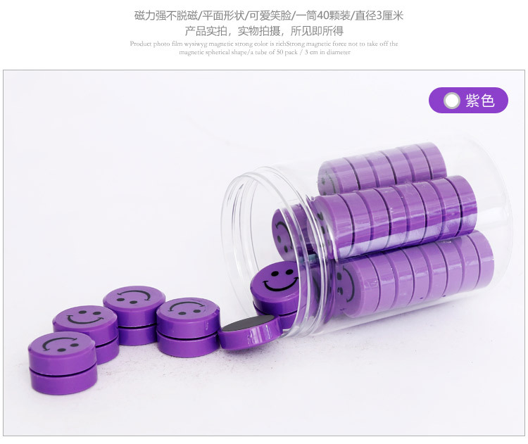This screenshot has height=444, width=528.
Task: Click the upside-down smiley magnet farthest back outside the jar
Action: coord(134,300)
